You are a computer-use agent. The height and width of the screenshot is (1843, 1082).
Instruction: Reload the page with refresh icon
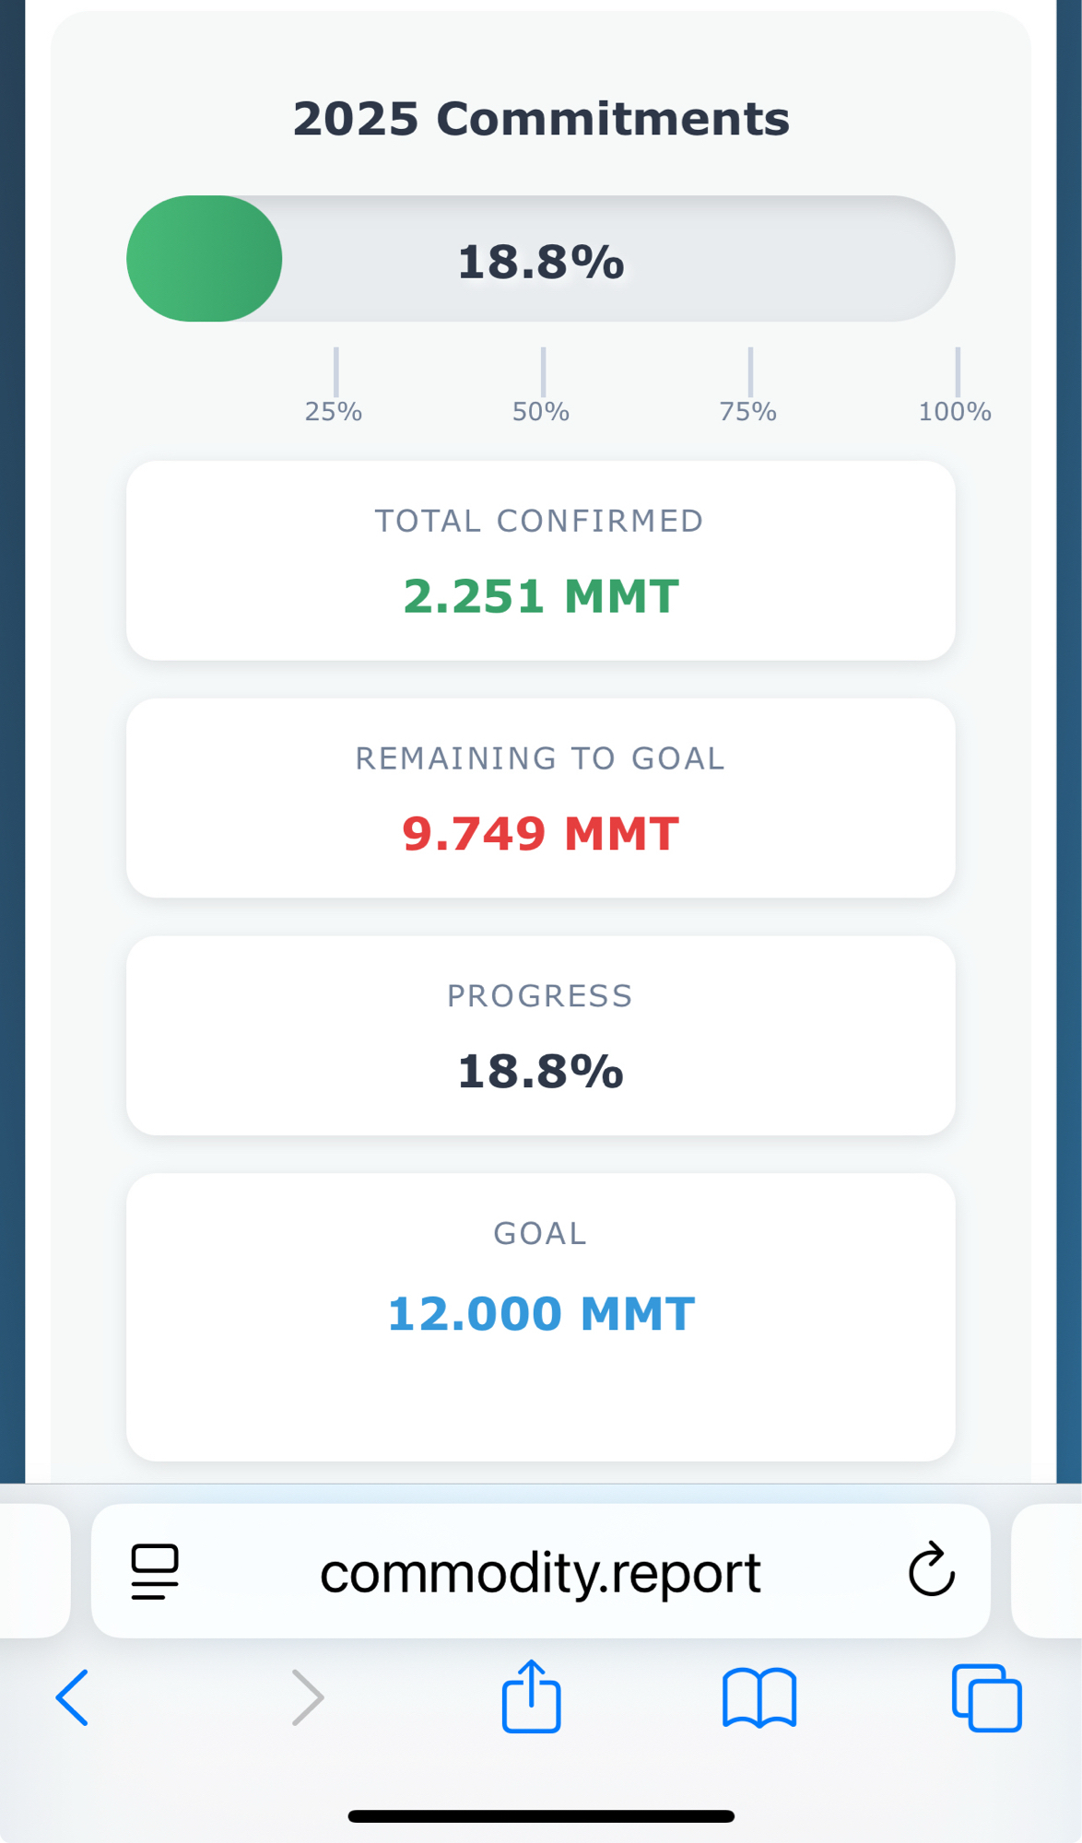(931, 1570)
